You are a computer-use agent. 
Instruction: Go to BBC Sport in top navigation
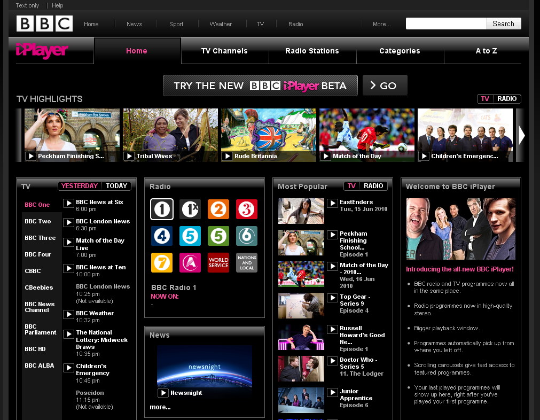click(x=176, y=24)
